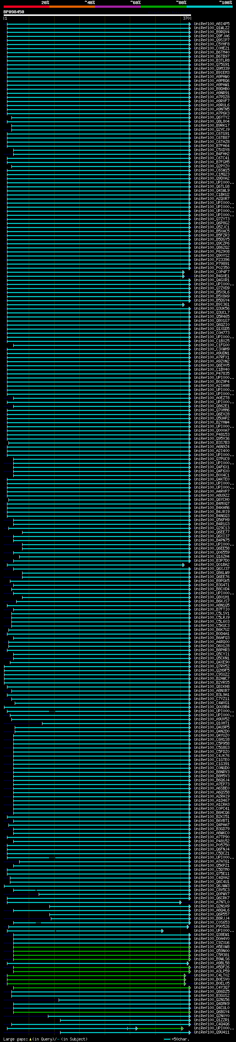Select the UniRef100_Q01BA2 label
236x1042 pixels.
212,564
